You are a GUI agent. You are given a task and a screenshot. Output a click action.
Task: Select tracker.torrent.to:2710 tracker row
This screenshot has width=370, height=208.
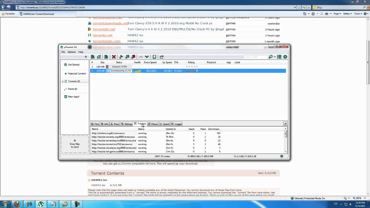pyautogui.click(x=187, y=144)
